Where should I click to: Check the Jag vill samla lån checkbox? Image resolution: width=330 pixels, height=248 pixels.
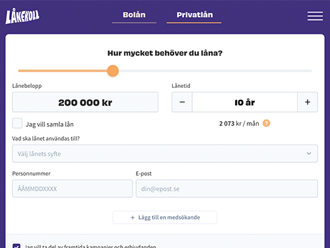click(17, 123)
